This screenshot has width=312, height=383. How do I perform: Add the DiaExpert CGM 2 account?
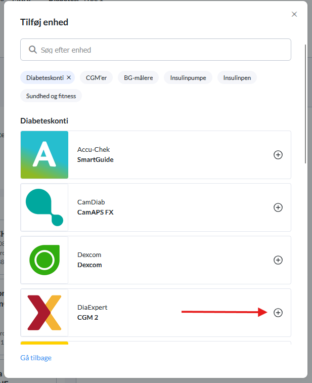click(x=278, y=313)
